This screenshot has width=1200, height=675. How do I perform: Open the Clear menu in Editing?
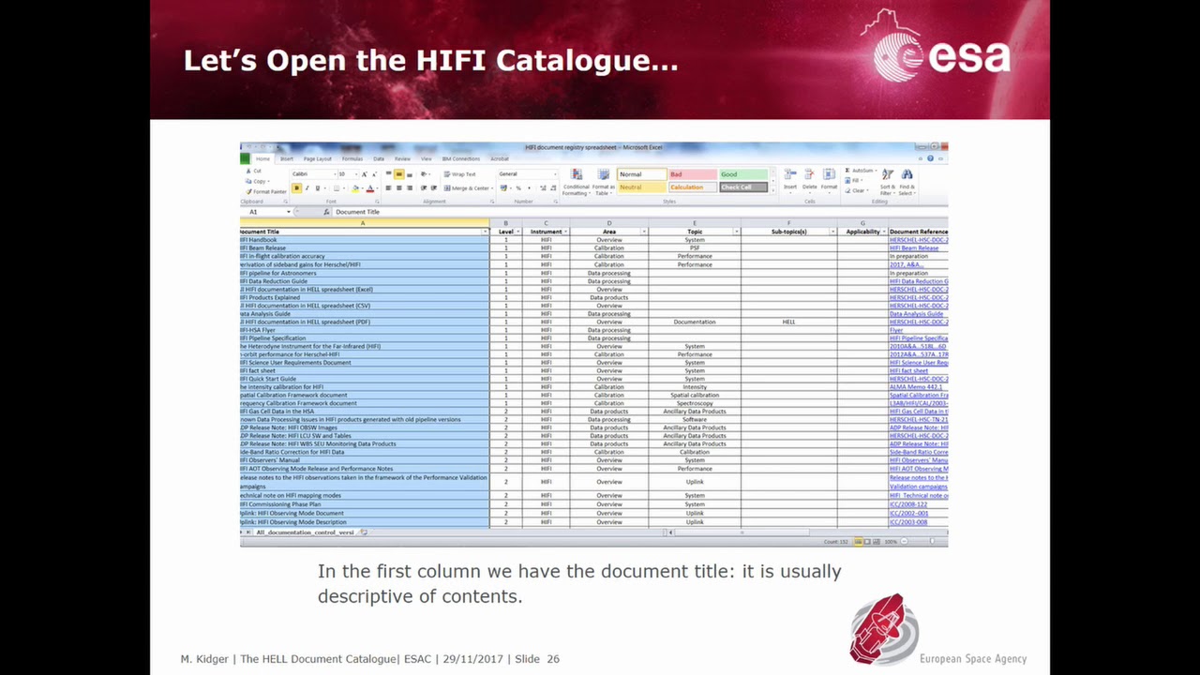857,191
